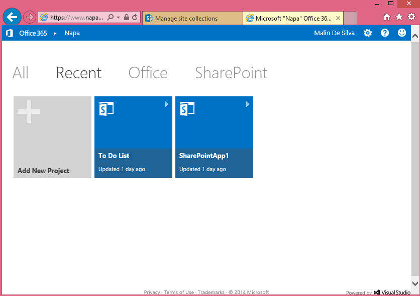
Task: Click the plus icon on Add New Project
Action: point(29,112)
